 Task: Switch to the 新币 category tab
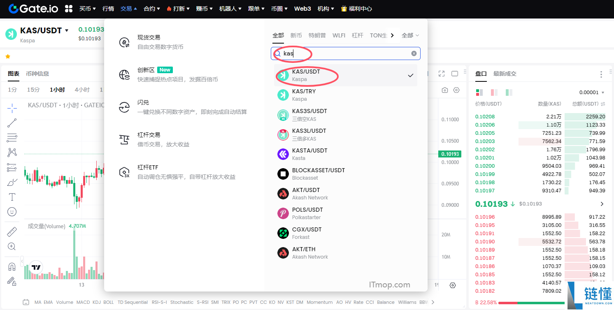pos(296,35)
